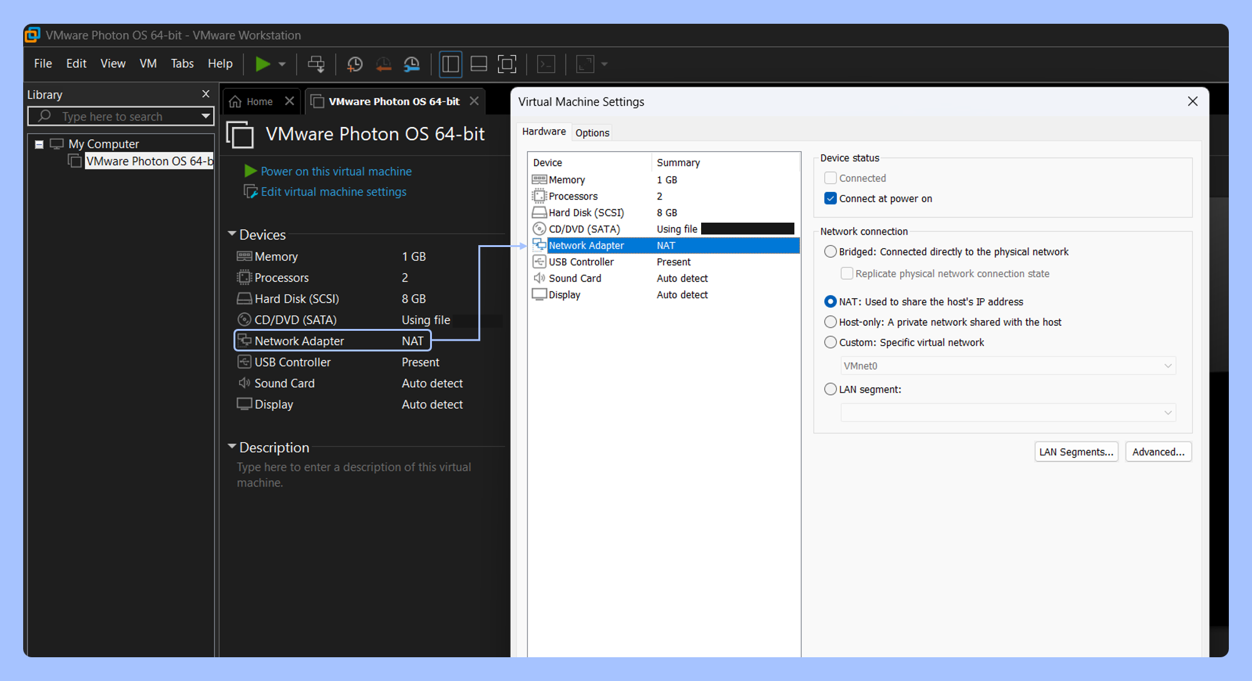Viewport: 1252px width, 681px height.
Task: Select Sound Card row in settings device list
Action: pyautogui.click(x=664, y=278)
